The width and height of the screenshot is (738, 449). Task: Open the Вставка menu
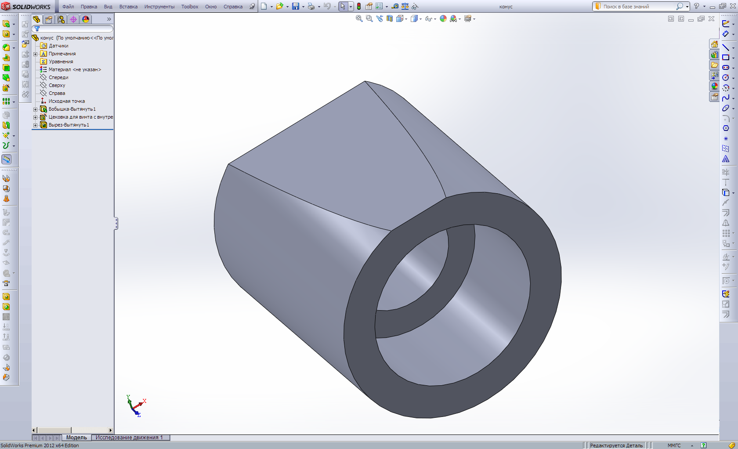[128, 7]
